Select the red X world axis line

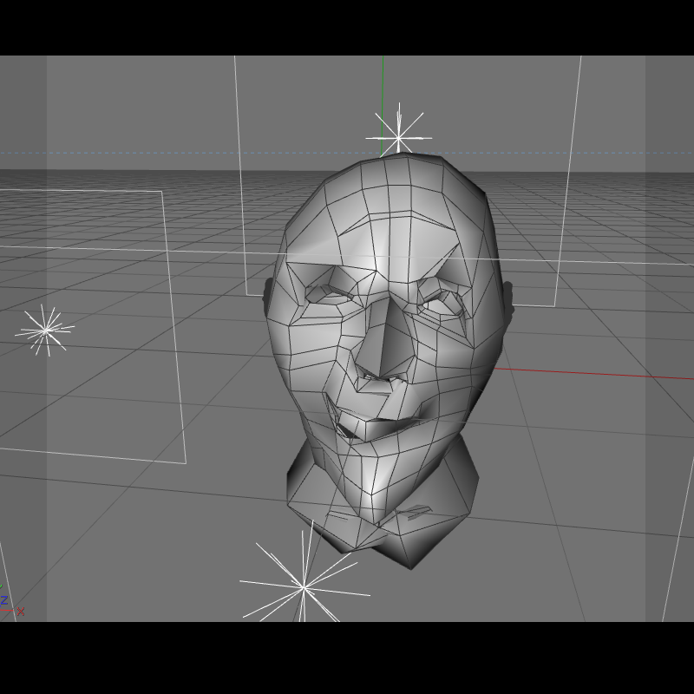coord(594,373)
